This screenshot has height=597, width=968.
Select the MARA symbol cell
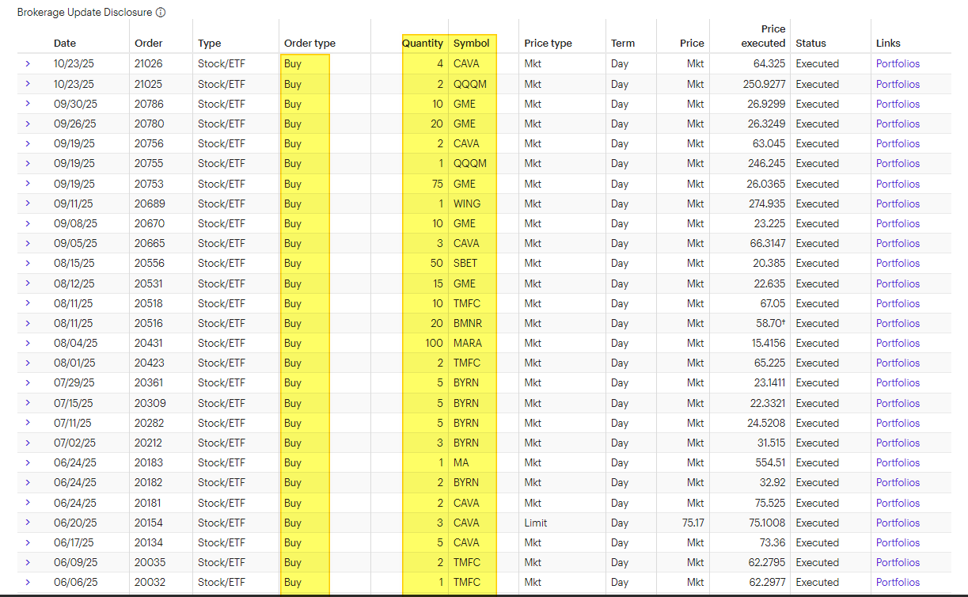(x=468, y=343)
